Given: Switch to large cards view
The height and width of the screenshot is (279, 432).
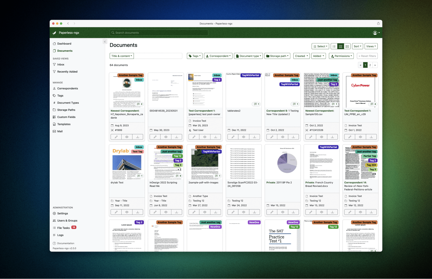Looking at the screenshot, I should [x=347, y=46].
